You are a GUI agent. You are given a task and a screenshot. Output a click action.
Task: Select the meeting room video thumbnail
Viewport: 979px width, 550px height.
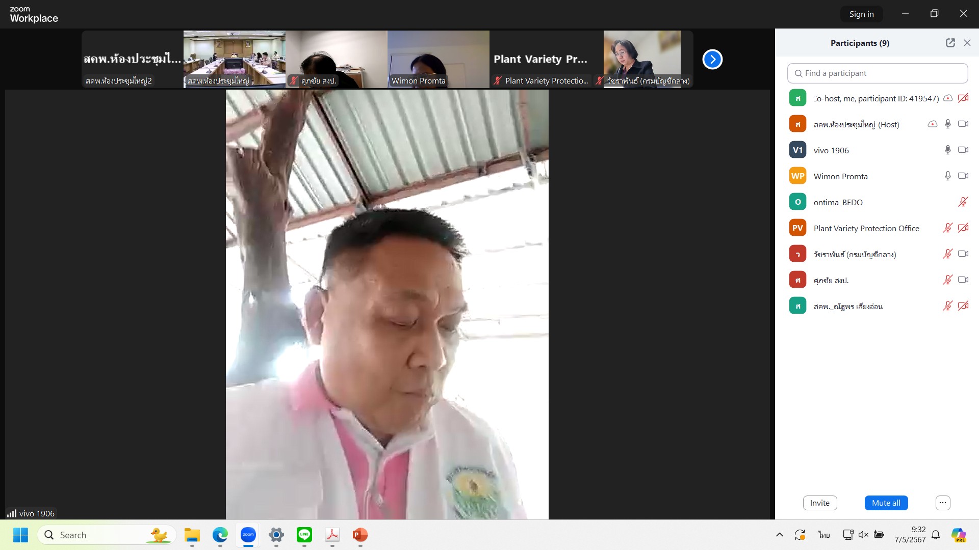click(235, 59)
